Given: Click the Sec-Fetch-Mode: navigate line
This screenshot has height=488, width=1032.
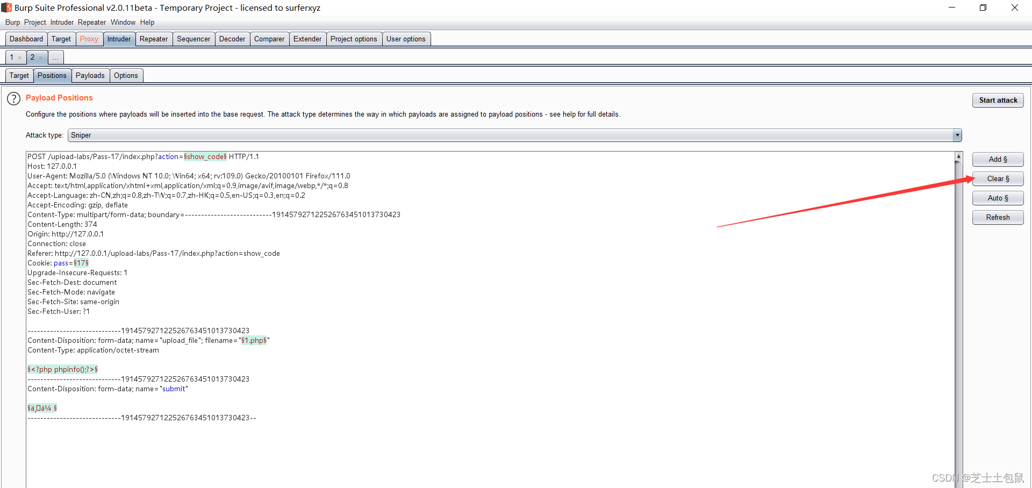Looking at the screenshot, I should (71, 292).
